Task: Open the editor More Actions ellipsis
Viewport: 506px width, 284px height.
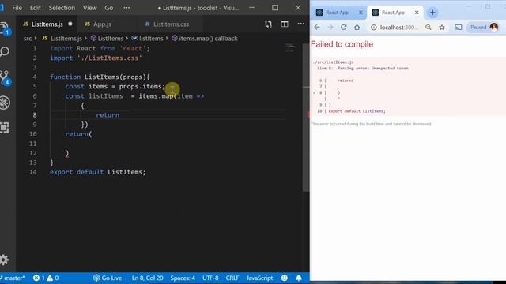Action: [x=300, y=24]
